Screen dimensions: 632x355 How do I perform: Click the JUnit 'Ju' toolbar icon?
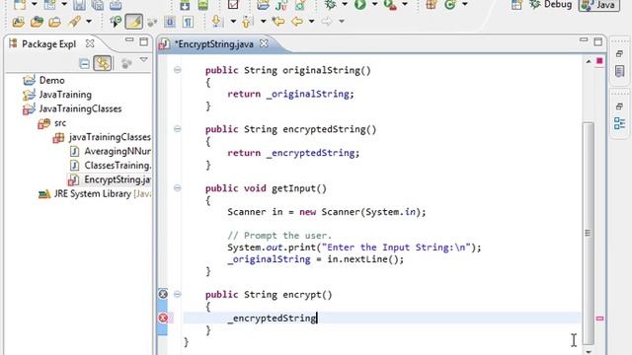click(x=281, y=4)
